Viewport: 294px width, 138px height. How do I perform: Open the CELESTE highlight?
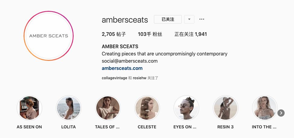tap(147, 108)
